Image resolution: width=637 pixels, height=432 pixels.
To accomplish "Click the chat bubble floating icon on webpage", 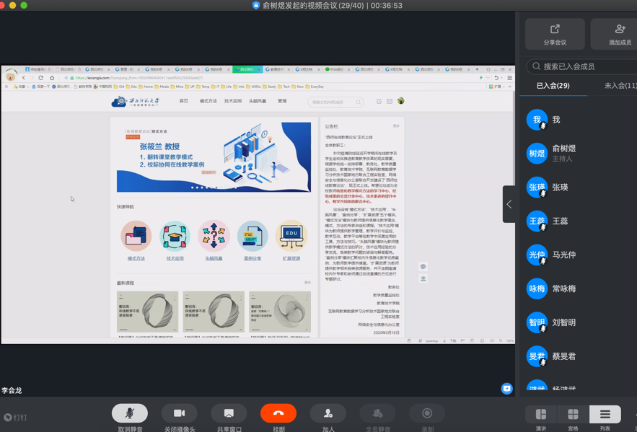I will (x=423, y=267).
